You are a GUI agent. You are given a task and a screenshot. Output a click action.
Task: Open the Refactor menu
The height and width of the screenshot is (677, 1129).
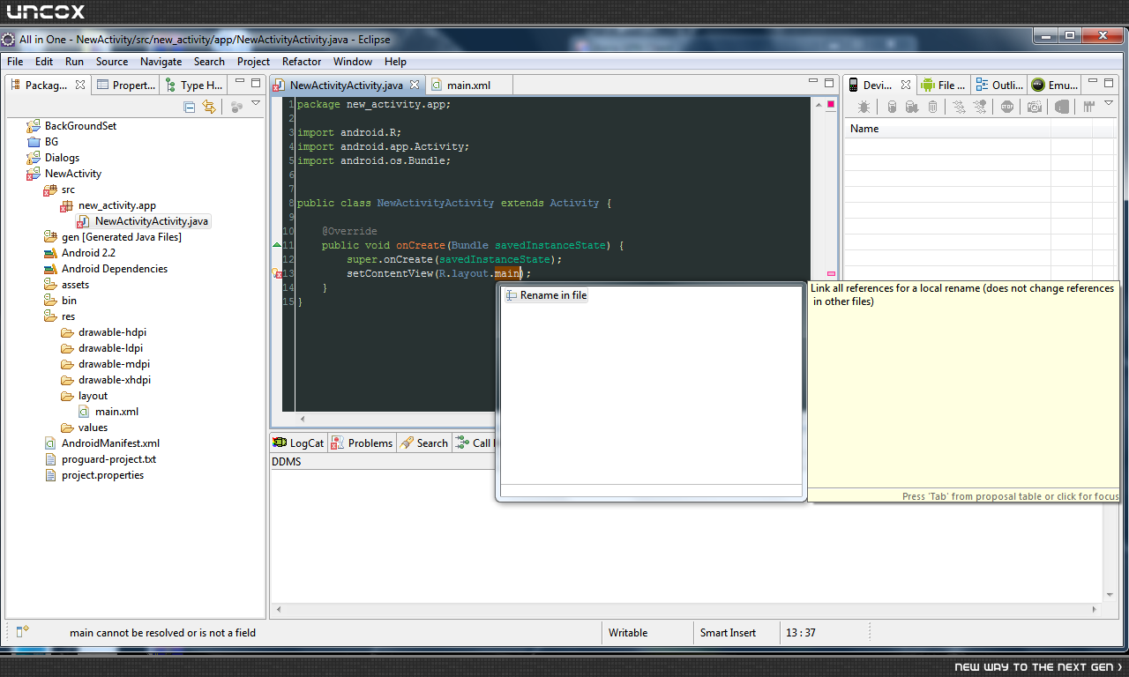point(302,62)
